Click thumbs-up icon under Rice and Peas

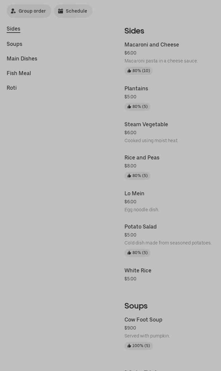click(129, 176)
